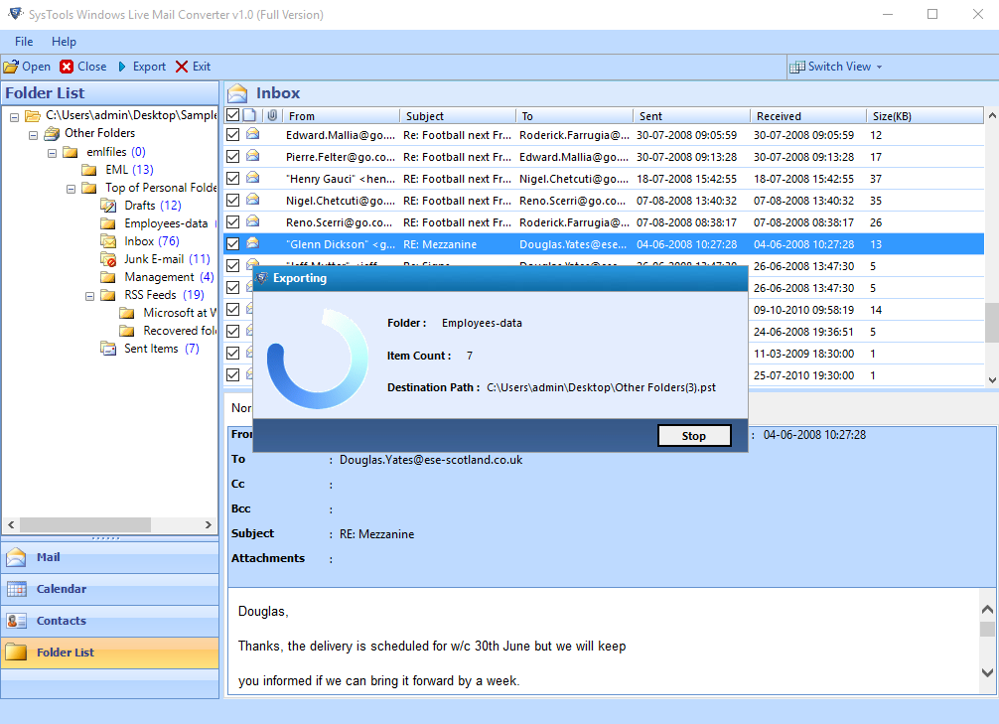The image size is (999, 724).
Task: Click the Open folder toolbar icon
Action: [x=11, y=67]
